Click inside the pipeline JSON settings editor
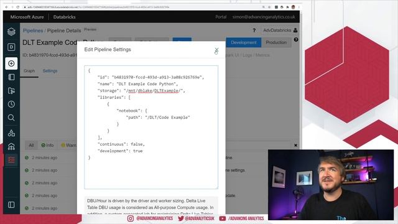 click(x=151, y=127)
